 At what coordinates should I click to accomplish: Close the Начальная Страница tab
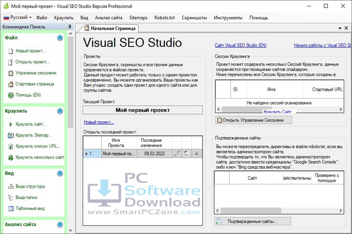(x=346, y=28)
